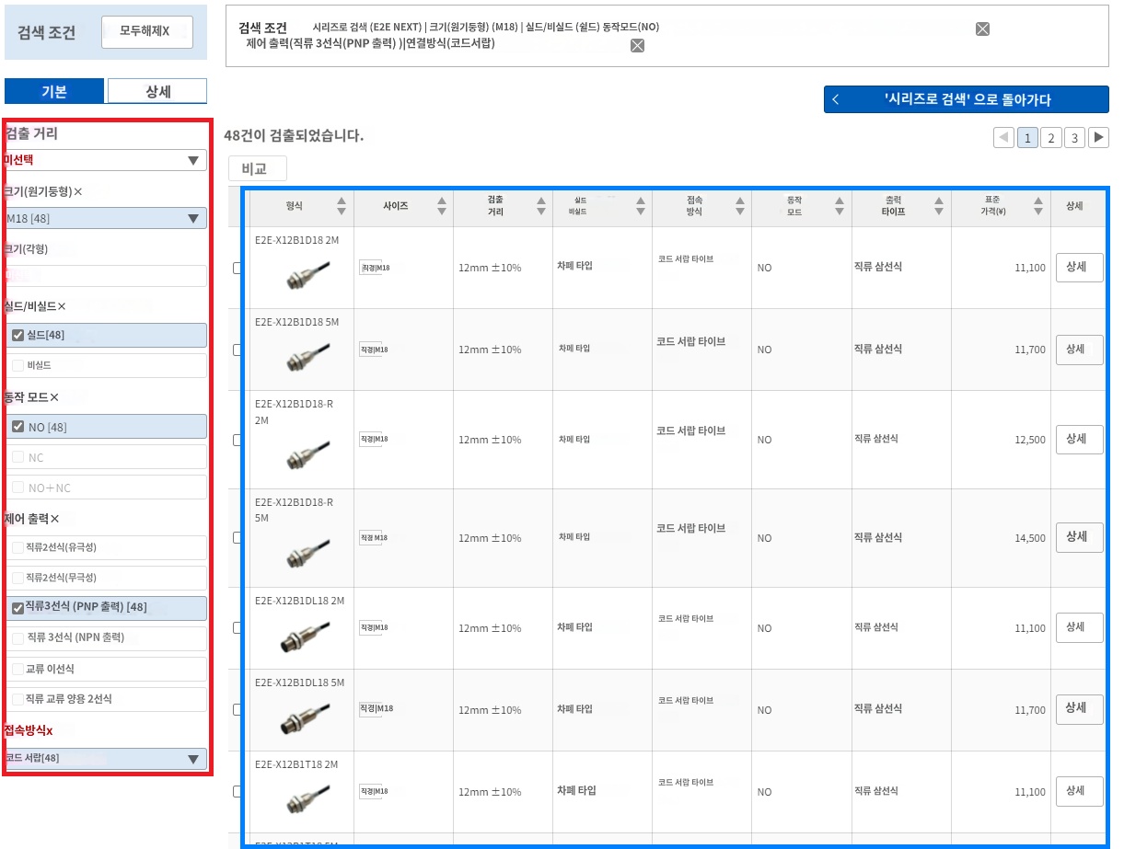Image resolution: width=1124 pixels, height=849 pixels.
Task: Check 교류 이선식 output option
Action: pyautogui.click(x=17, y=669)
